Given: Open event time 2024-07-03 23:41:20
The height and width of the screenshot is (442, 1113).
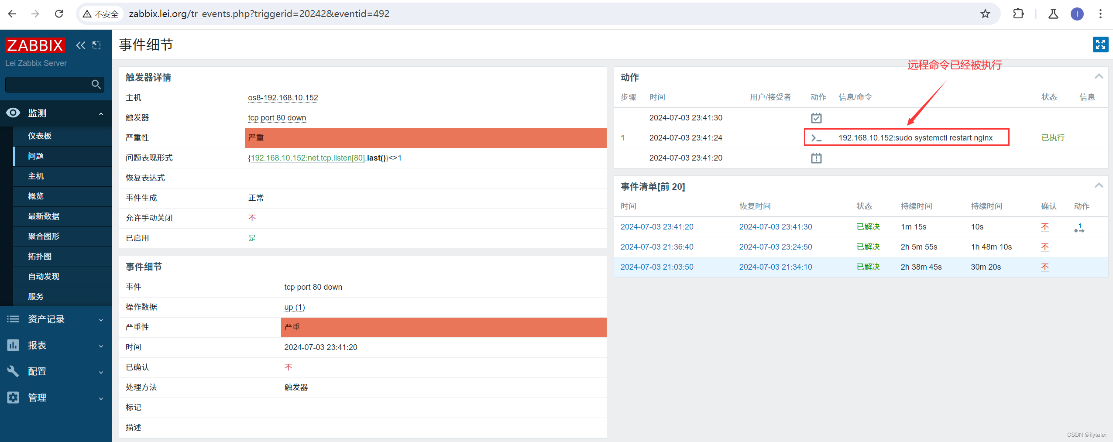Looking at the screenshot, I should coord(656,227).
